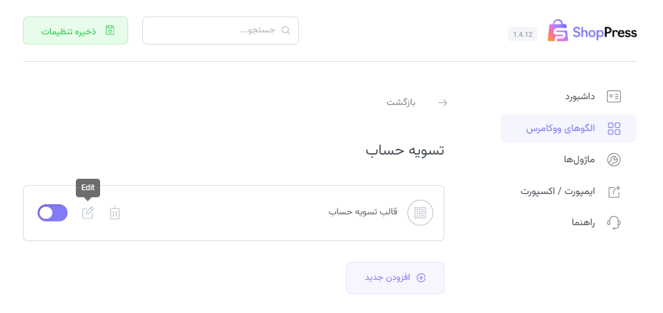Delete the checkout template via trash icon

click(115, 213)
